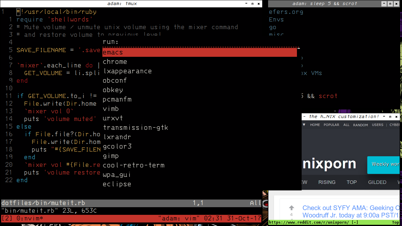Viewport: 402px width, 226px height.
Task: Minimize the sleep 5 && scrot window
Action: point(384,4)
